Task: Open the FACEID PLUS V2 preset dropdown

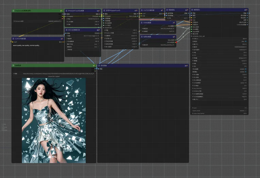Action: point(83,19)
